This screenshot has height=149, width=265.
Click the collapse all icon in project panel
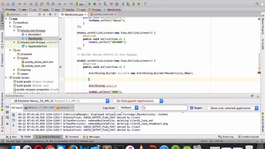[44, 14]
